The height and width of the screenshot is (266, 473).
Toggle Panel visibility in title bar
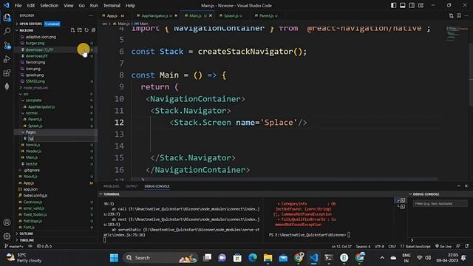tap(402, 5)
